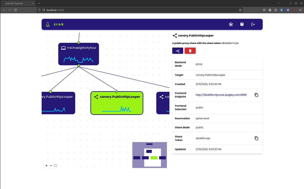This screenshot has width=304, height=189.
Task: Click share icon beside panel title canary.PublicHttpLooper
Action: (x=175, y=36)
